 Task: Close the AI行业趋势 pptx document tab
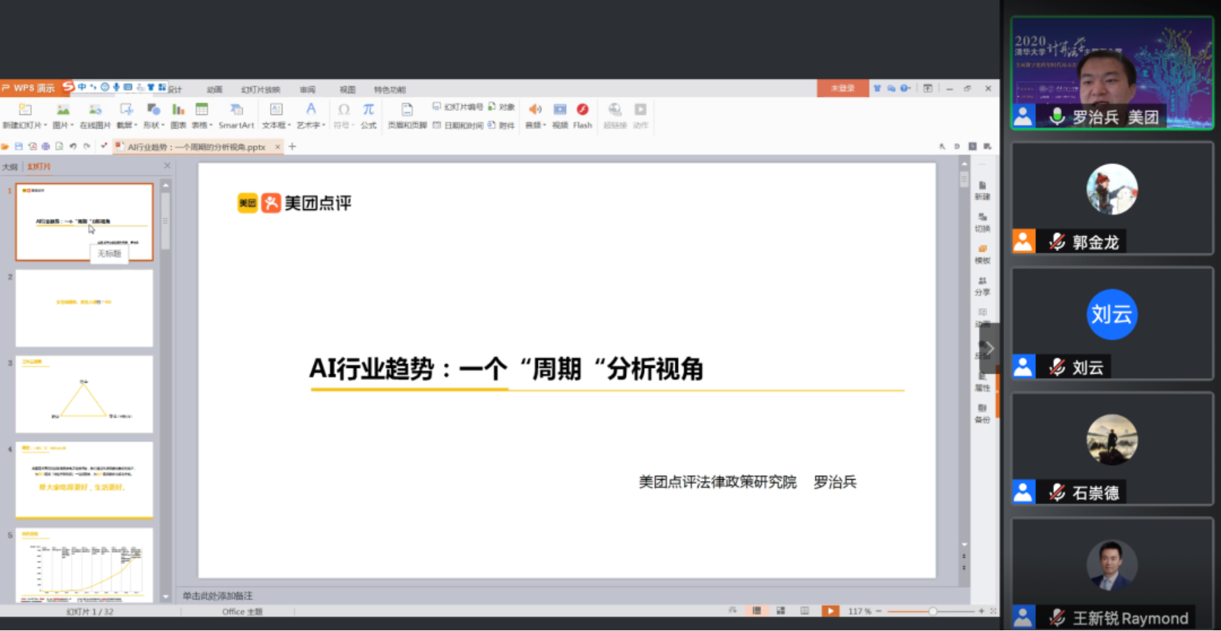point(278,147)
